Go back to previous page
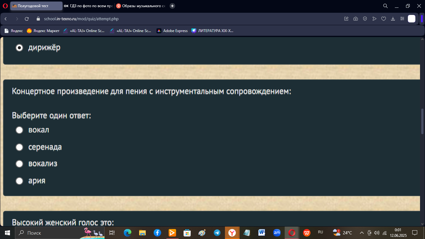Screen dimensions: 425x239 (x=6, y=19)
